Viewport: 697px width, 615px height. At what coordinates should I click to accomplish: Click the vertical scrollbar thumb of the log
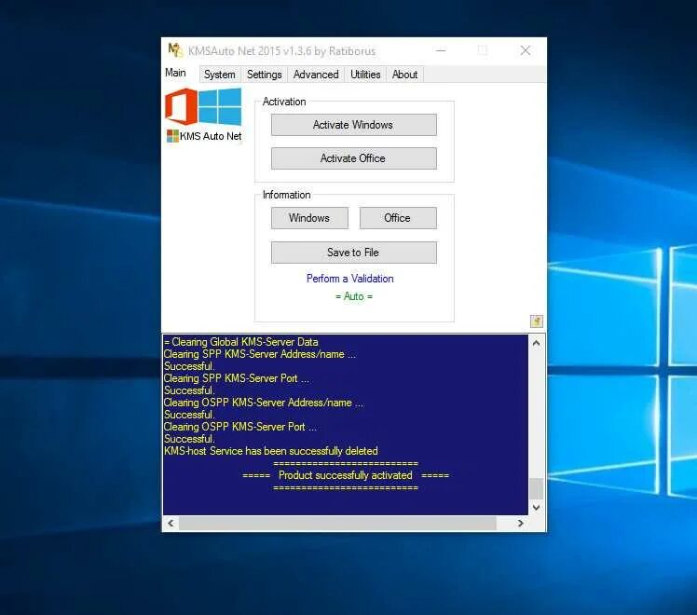[537, 489]
